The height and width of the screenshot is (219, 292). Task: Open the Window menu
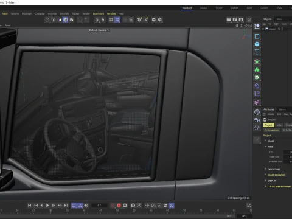pos(111,13)
